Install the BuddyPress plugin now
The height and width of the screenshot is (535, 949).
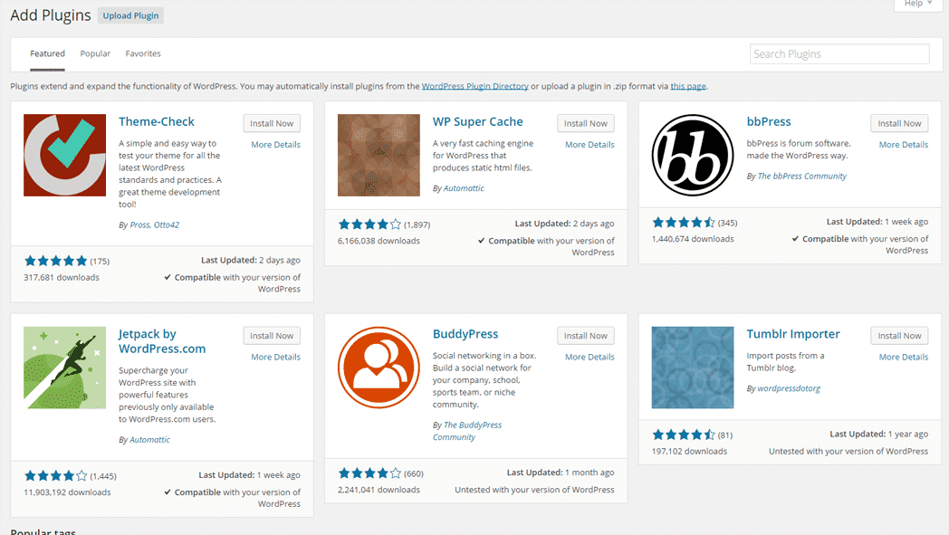[x=586, y=336]
